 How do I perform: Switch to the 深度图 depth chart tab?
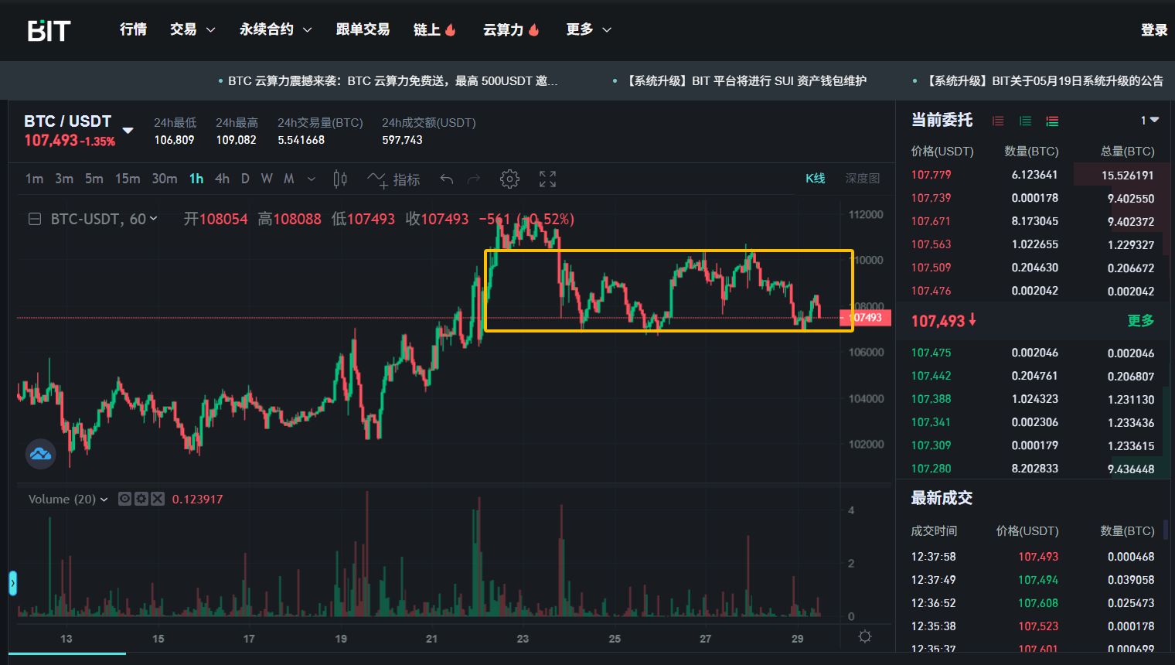coord(862,179)
